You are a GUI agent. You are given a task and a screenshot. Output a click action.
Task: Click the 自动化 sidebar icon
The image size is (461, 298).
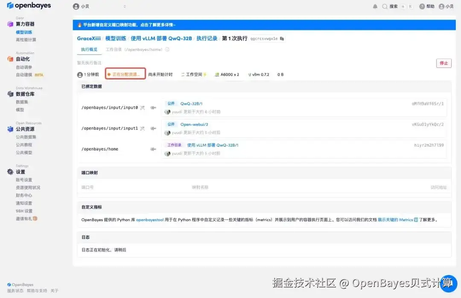(x=10, y=59)
